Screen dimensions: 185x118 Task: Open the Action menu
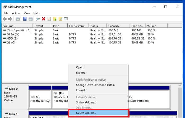click(x=16, y=13)
